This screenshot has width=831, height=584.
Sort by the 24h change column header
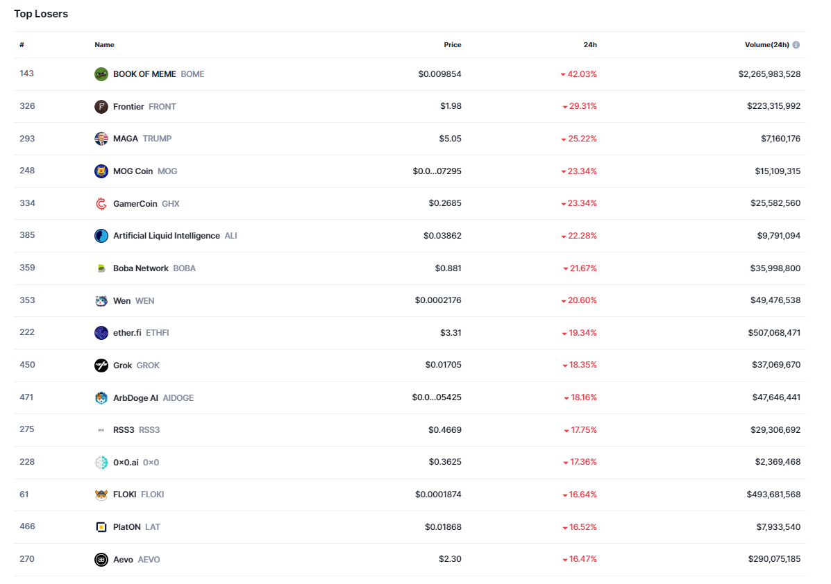coord(590,45)
